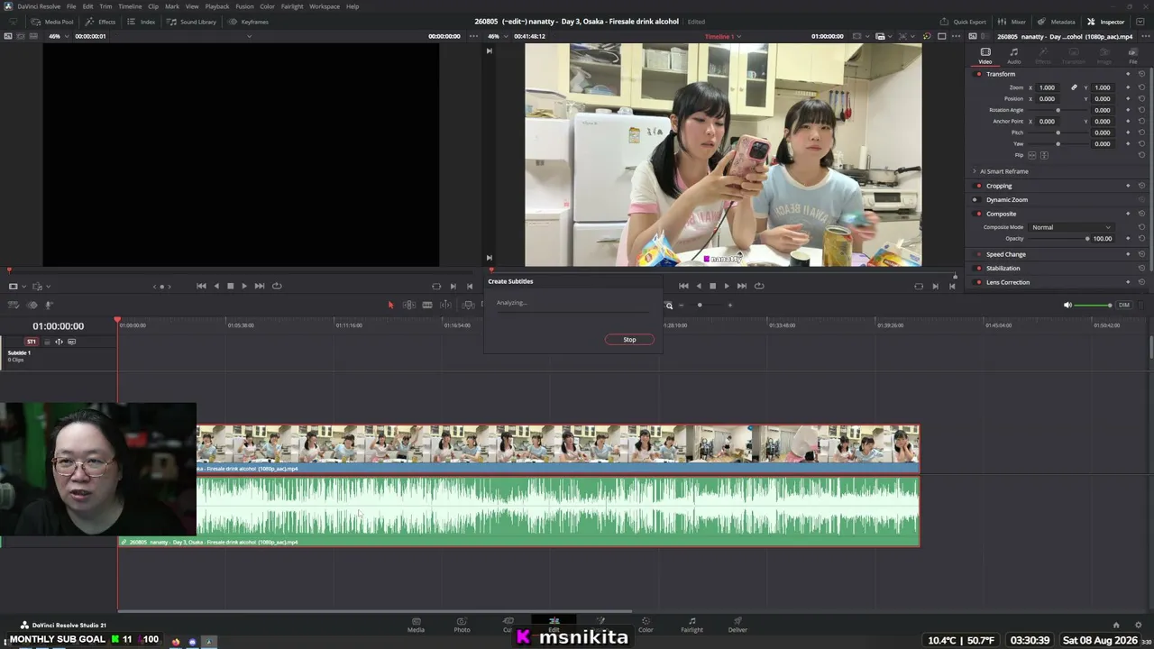Click the Position Y value field
The width and height of the screenshot is (1154, 649).
[1102, 98]
